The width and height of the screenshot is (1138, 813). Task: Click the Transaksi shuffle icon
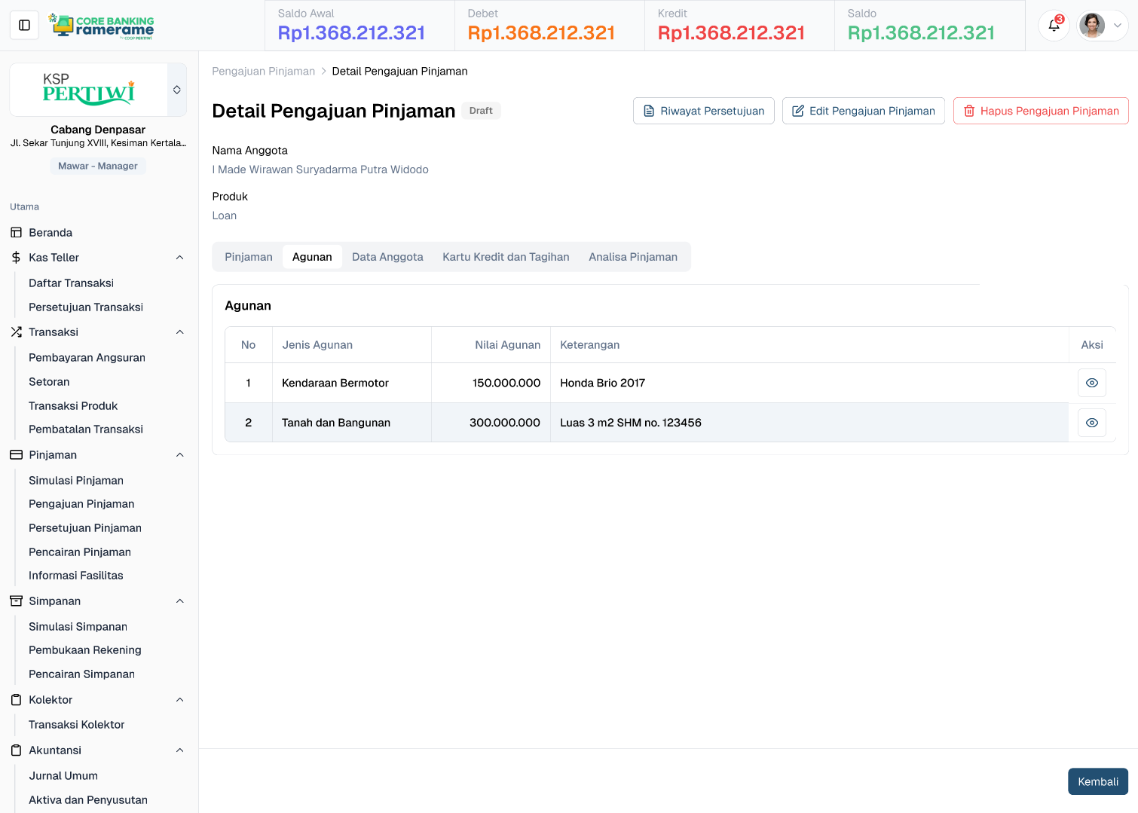pos(17,332)
